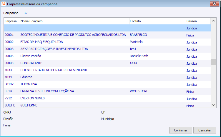Click contact tes1
Screen dimensions: 221x137
133,49
